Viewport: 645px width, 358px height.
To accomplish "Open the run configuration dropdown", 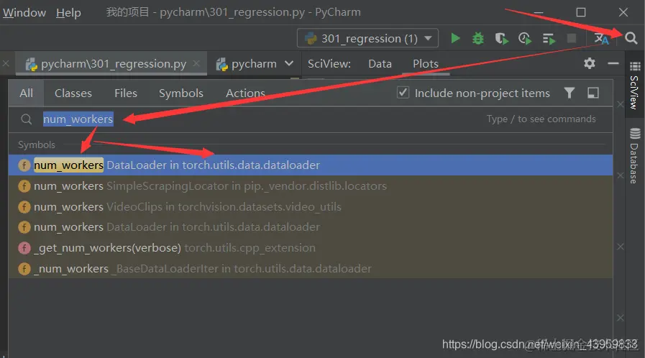I will (x=367, y=39).
